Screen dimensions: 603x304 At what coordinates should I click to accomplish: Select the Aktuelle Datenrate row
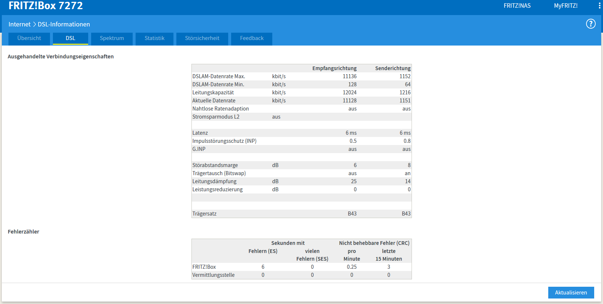click(x=302, y=101)
